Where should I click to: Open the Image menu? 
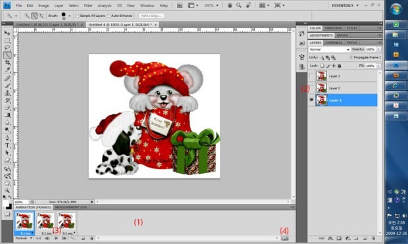click(x=43, y=5)
